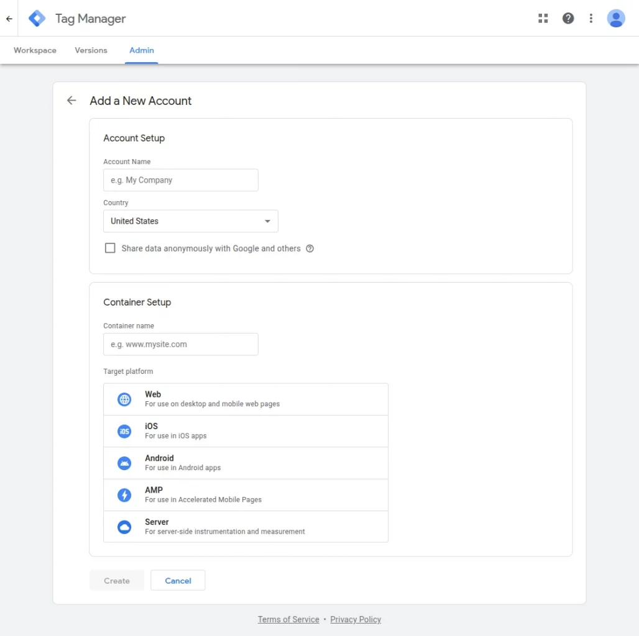Image resolution: width=639 pixels, height=636 pixels.
Task: Choose 'For use in Accelerated Mobile Pages' text
Action: pos(203,499)
